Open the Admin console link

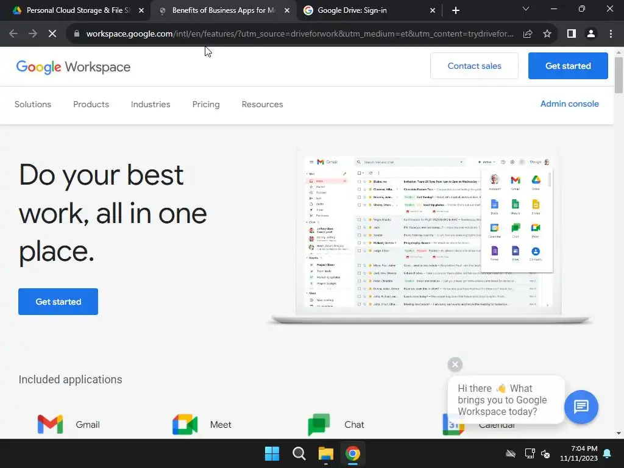(x=570, y=104)
